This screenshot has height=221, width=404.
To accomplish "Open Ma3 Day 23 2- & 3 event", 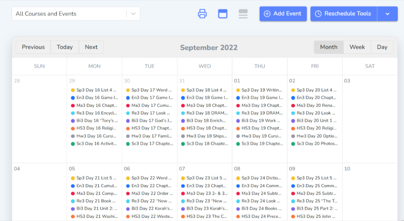I will tap(204, 194).
